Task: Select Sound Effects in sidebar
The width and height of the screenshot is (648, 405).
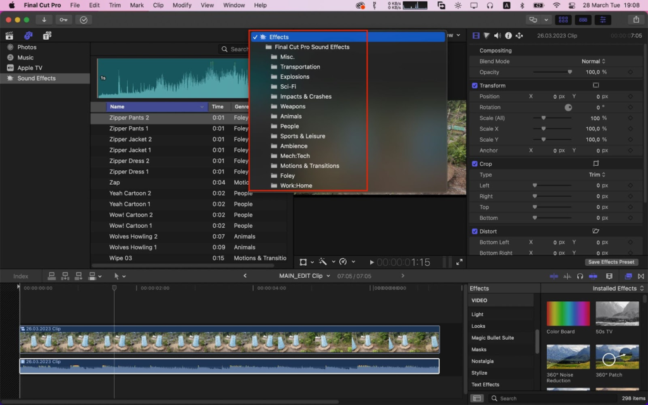Action: (x=45, y=78)
